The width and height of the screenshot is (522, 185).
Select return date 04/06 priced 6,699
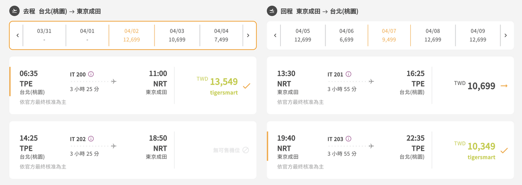click(347, 35)
